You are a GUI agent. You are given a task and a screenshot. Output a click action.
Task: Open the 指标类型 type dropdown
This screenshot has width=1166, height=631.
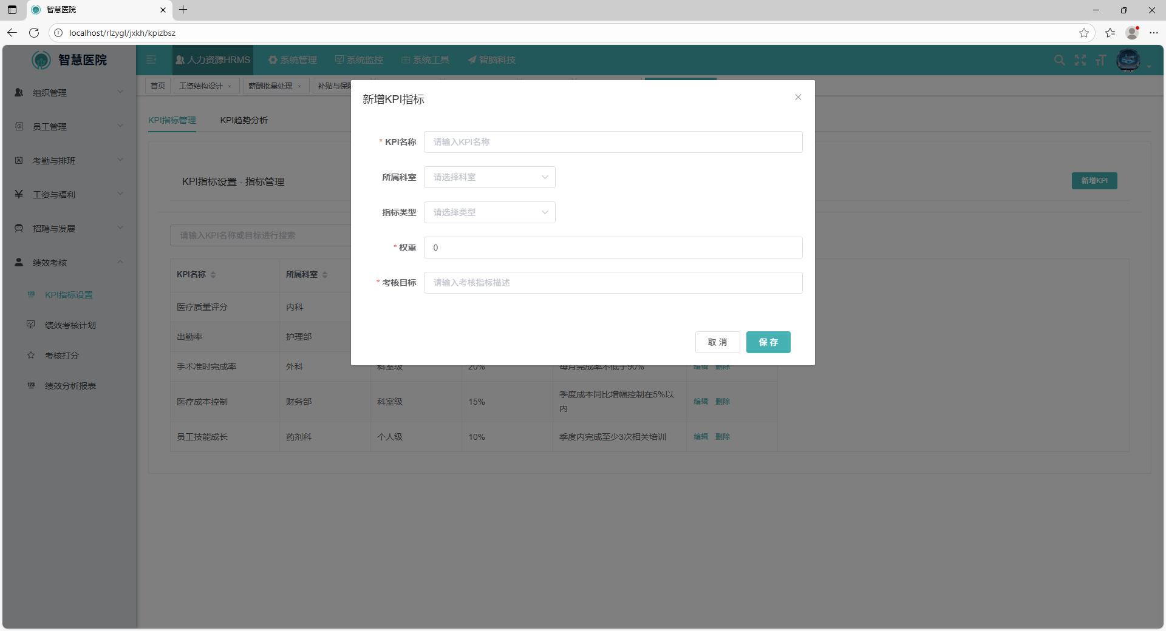click(489, 212)
